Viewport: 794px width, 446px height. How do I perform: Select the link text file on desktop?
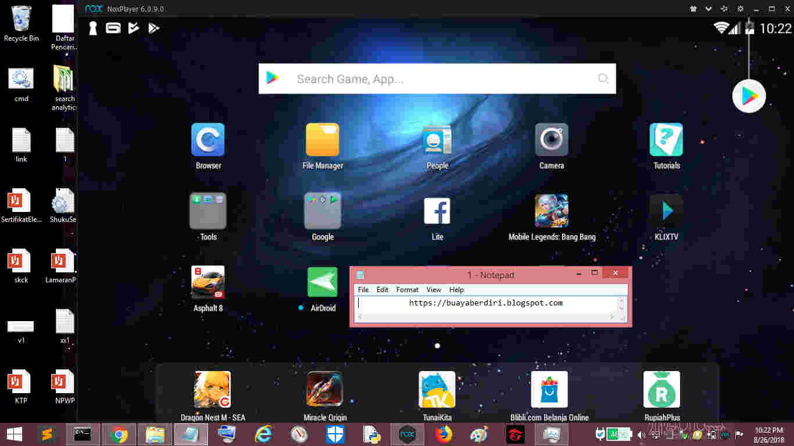[22, 145]
